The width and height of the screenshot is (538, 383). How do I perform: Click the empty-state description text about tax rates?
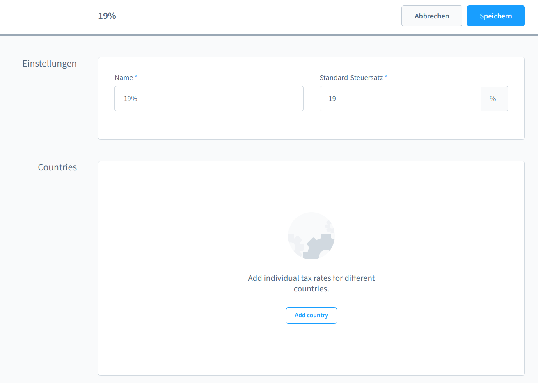tap(311, 283)
